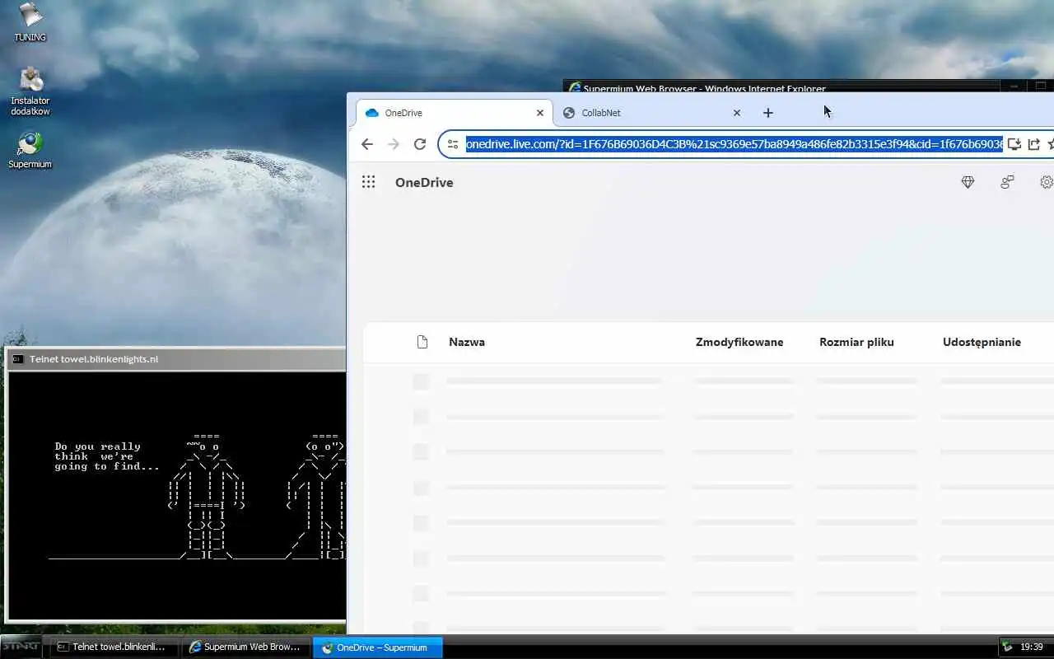
Task: Open site information icon in address bar
Action: click(452, 144)
